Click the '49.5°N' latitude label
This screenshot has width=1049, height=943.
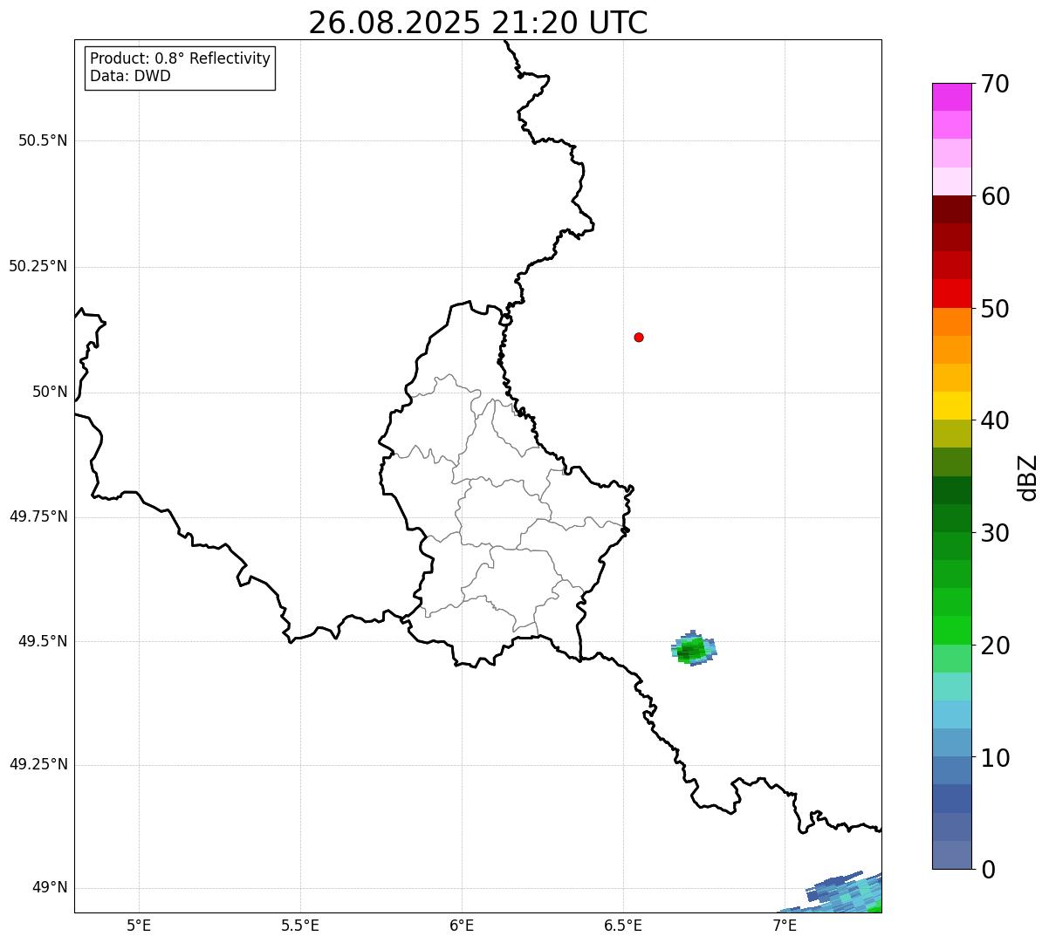click(x=43, y=641)
